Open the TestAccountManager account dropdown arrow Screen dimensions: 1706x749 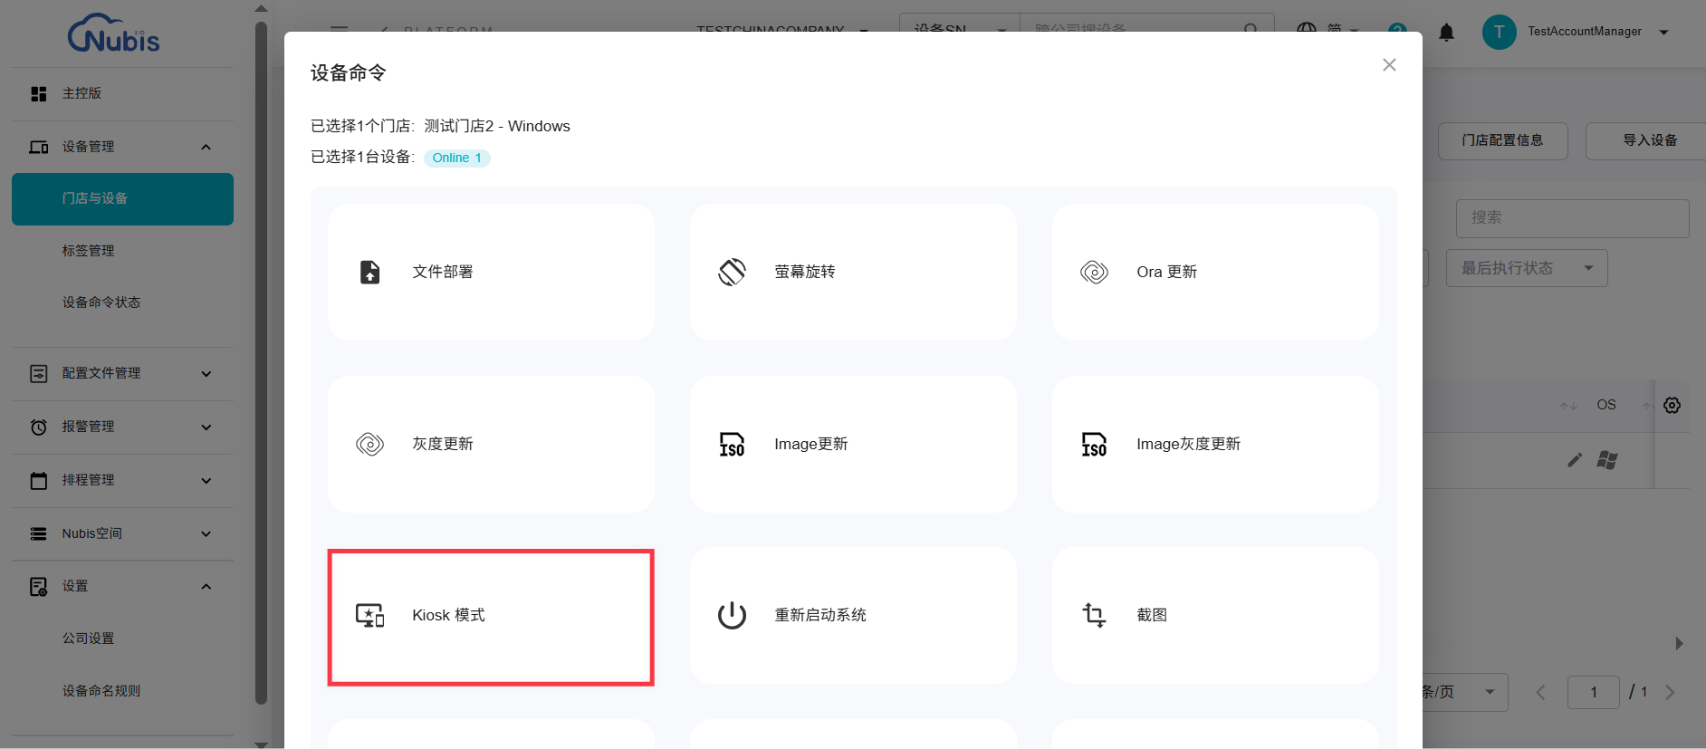coord(1663,32)
